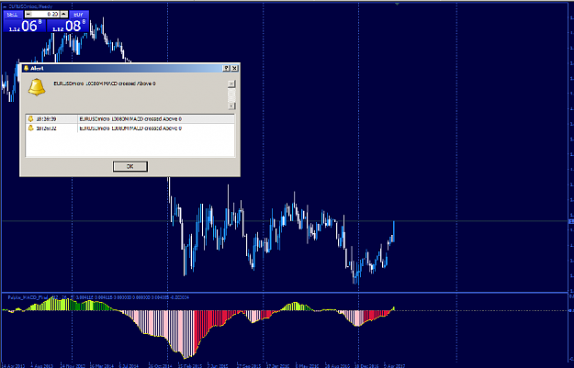Click the green triangle marker at chart top
Image resolution: width=574 pixels, height=368 pixels.
[x=397, y=4]
